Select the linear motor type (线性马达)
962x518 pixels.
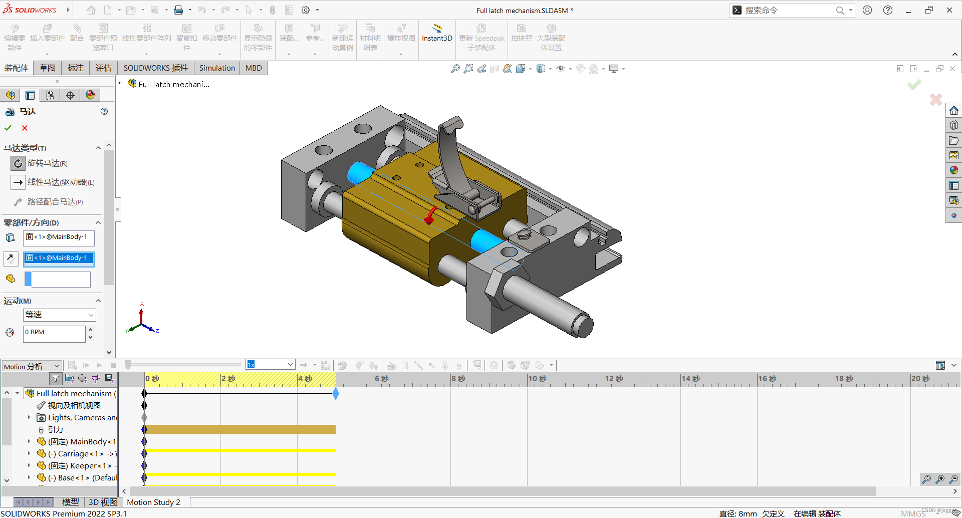[x=18, y=182]
